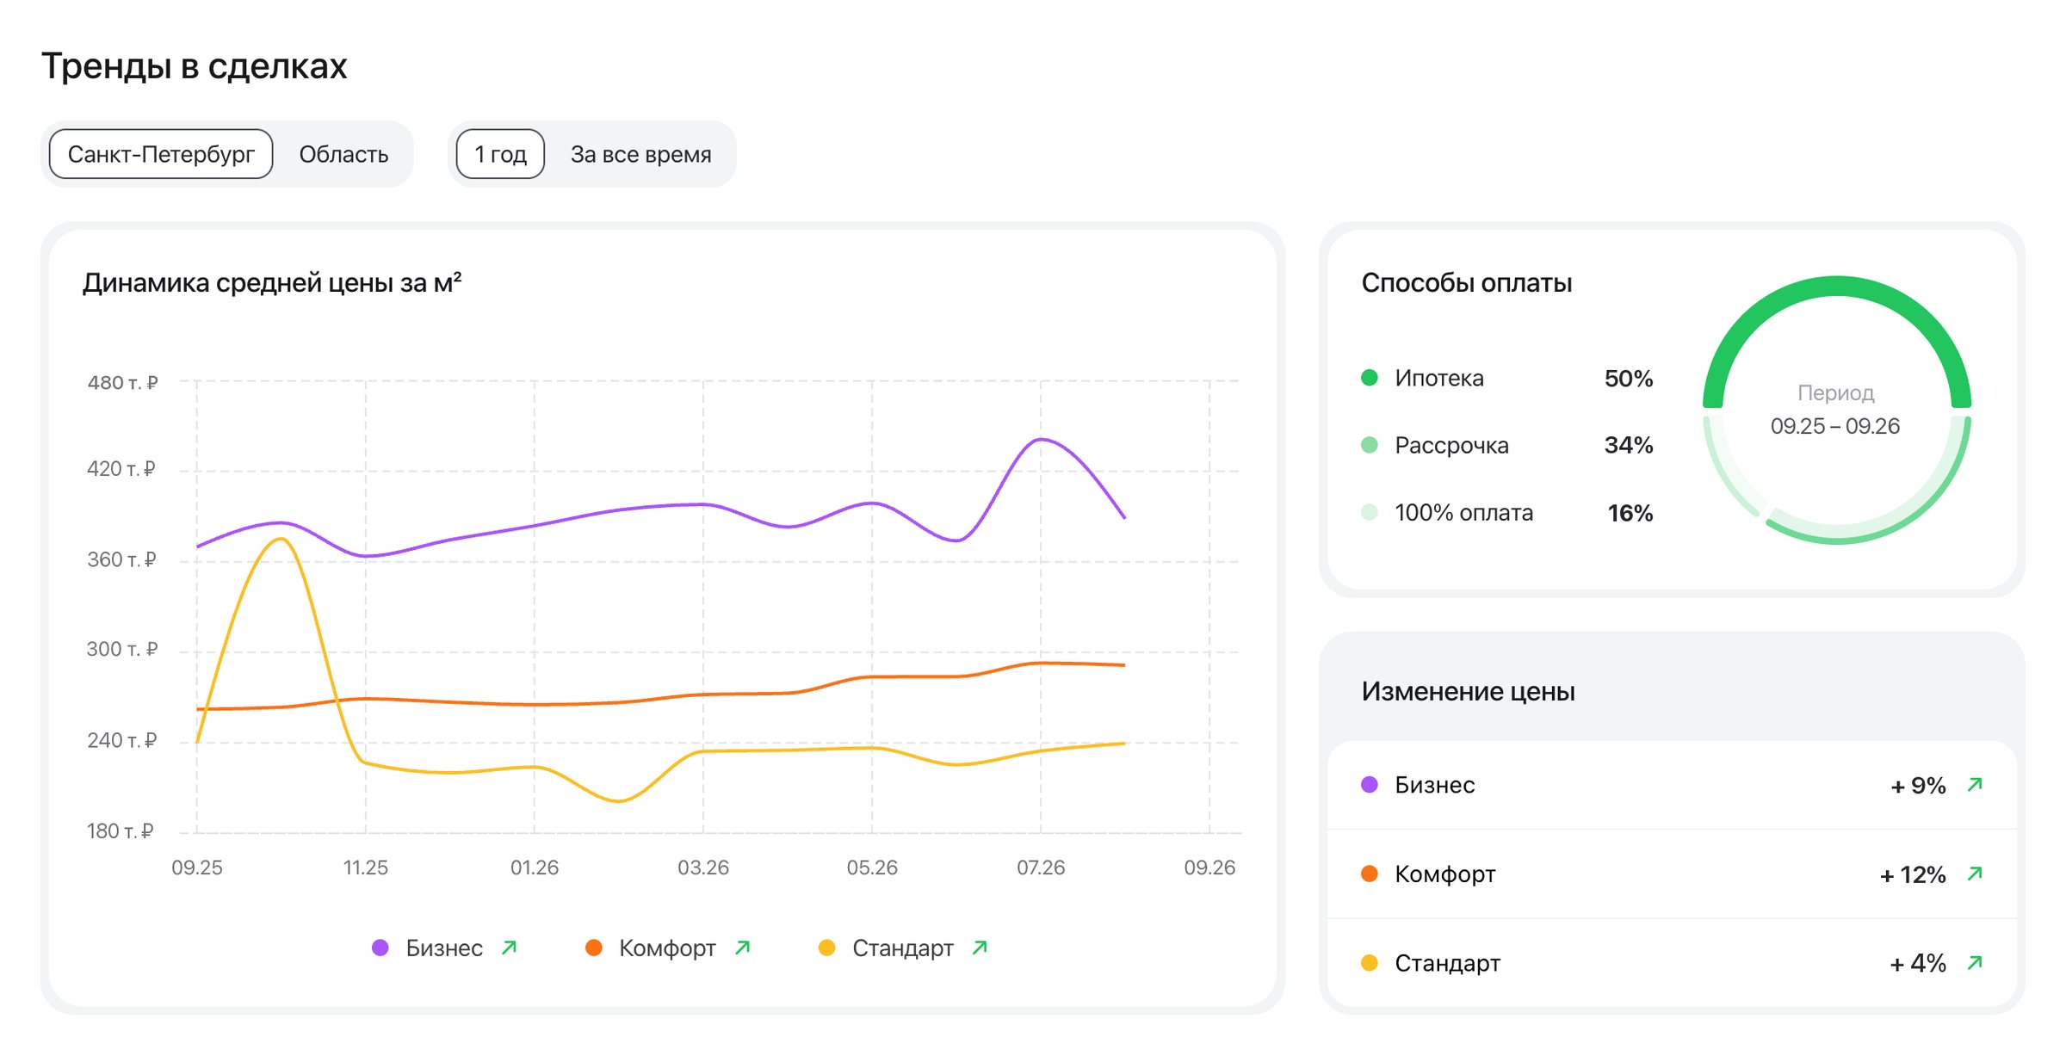The height and width of the screenshot is (1062, 2066).
Task: Click the light green dot beside Рассрочка
Action: tap(1370, 445)
